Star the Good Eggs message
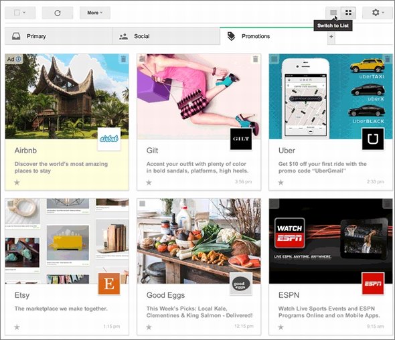 tap(149, 327)
